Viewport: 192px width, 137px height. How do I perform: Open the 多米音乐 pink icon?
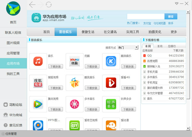[x=75, y=104]
